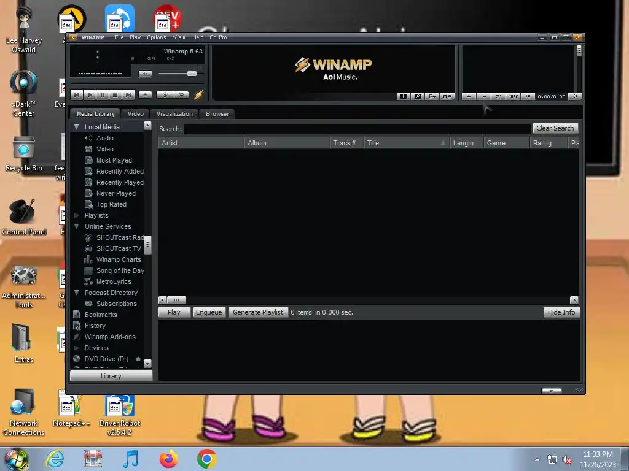Switch to the Media Library tab
This screenshot has height=471, width=629.
(95, 113)
